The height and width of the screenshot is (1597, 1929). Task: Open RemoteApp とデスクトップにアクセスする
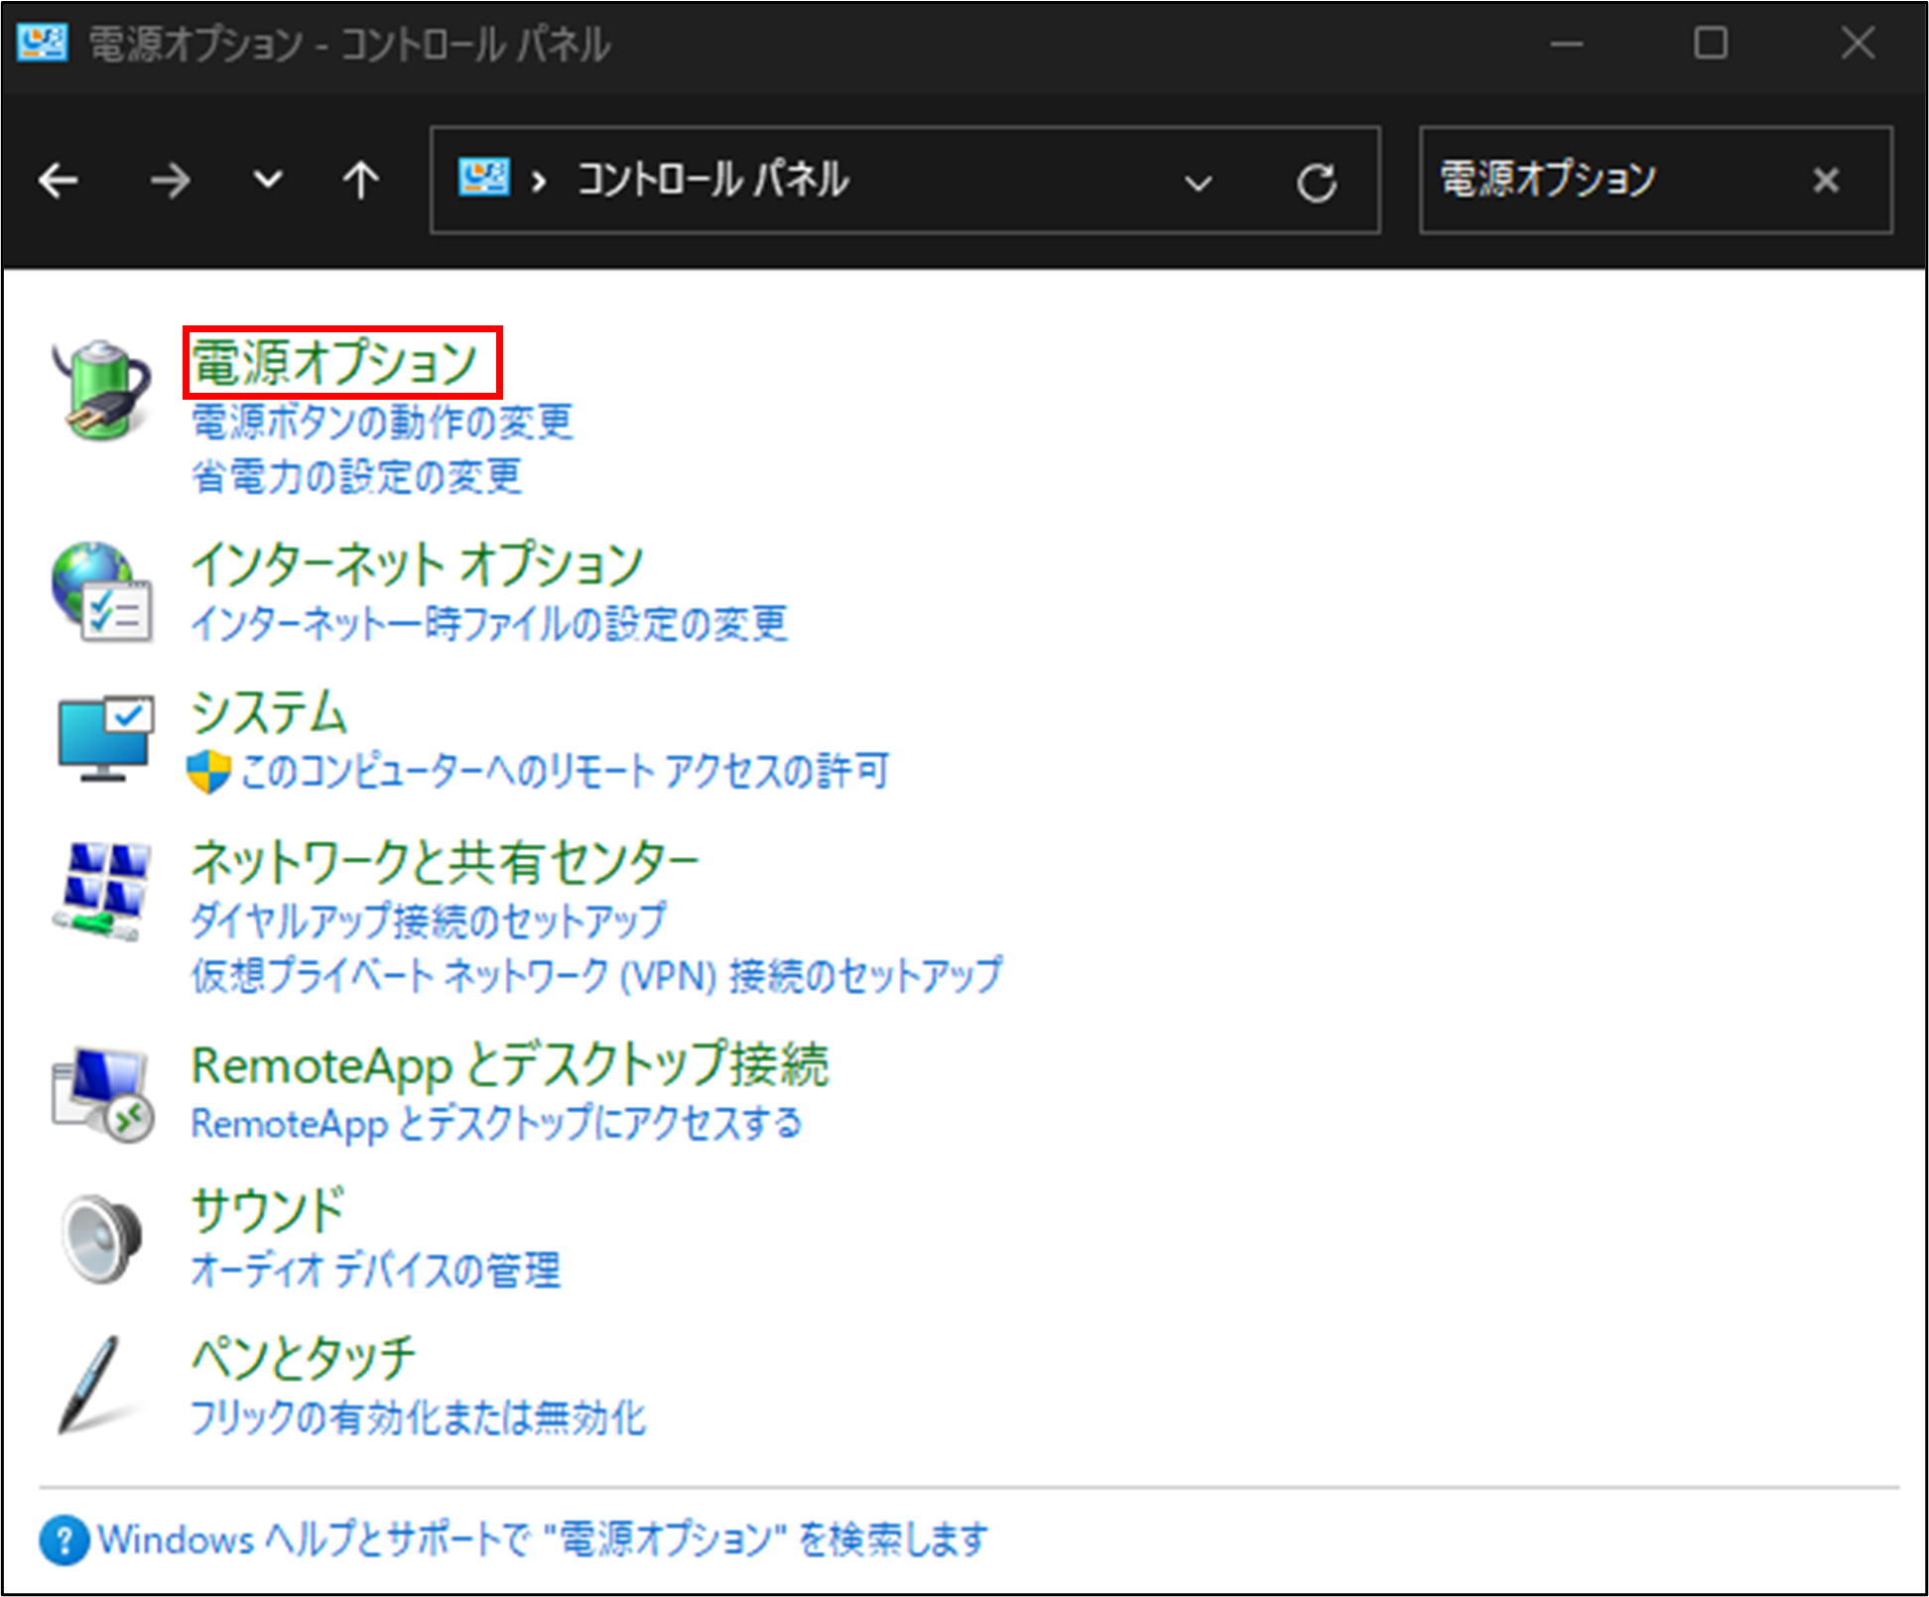[496, 1124]
